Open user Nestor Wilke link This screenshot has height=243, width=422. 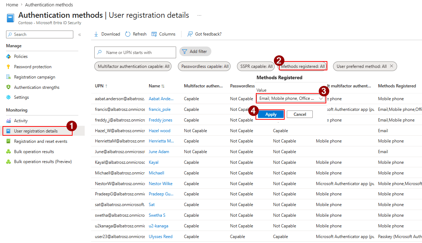tap(161, 184)
